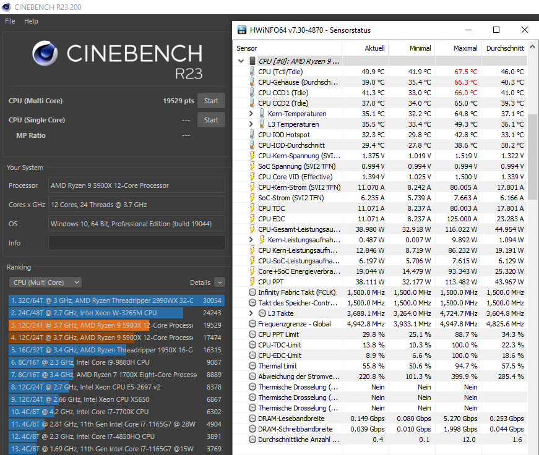Click the lightning icon of CPU-Kern-Spannung row
This screenshot has width=539, height=455.
(252, 156)
